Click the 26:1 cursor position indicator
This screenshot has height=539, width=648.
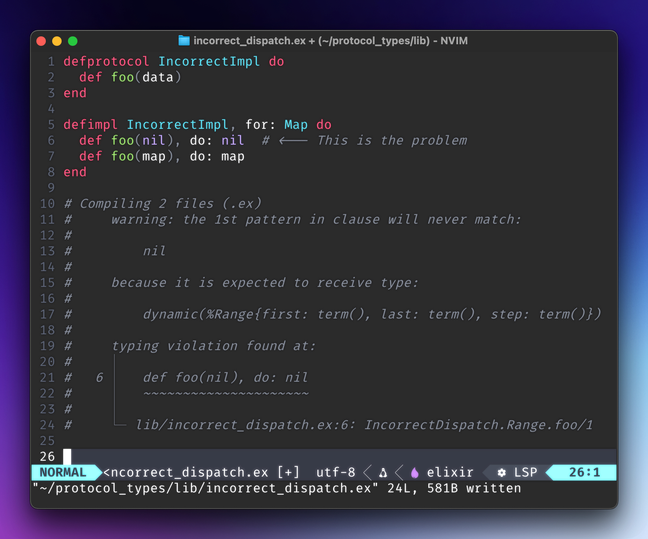click(x=584, y=473)
